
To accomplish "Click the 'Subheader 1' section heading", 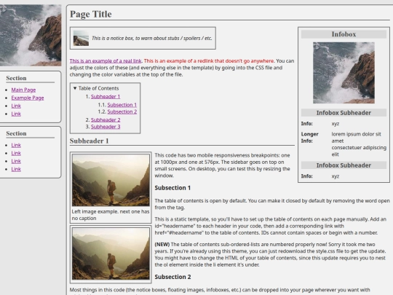I will pyautogui.click(x=90, y=141).
